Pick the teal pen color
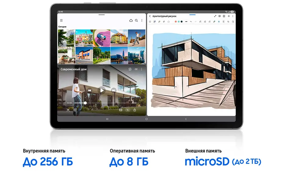 [179, 22]
